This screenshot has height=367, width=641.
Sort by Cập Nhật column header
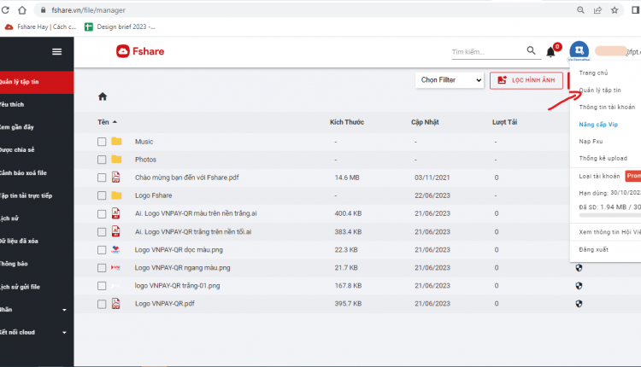click(x=425, y=122)
